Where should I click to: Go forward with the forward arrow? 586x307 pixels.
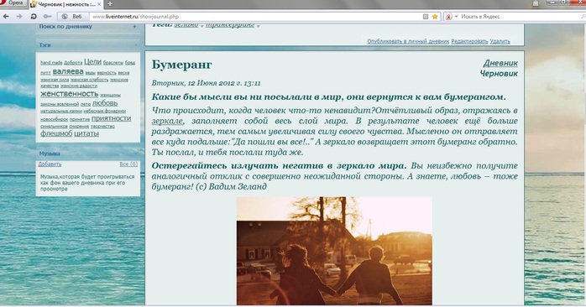tap(19, 17)
